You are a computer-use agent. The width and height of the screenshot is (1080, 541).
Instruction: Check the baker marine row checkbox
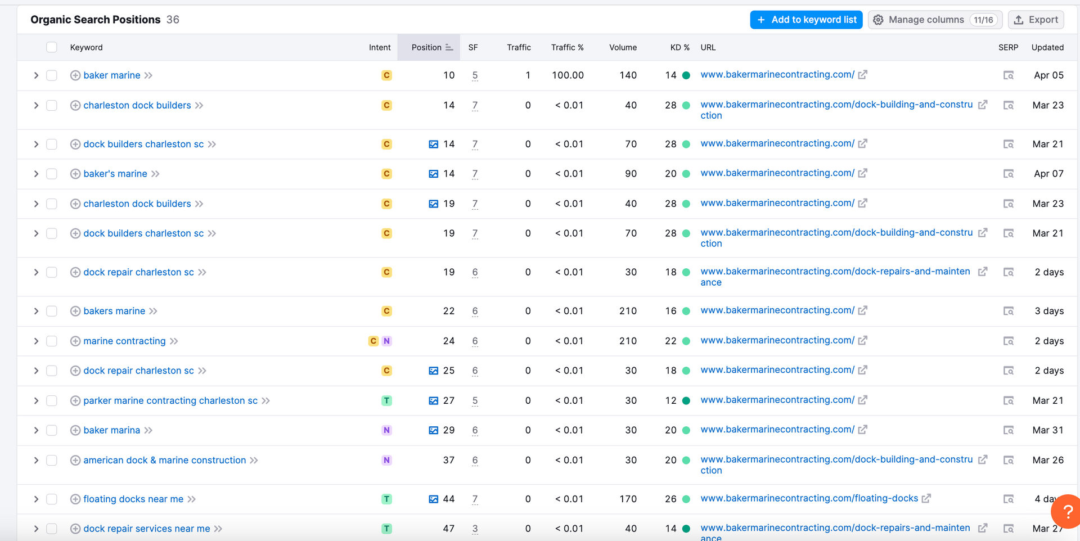pos(52,75)
